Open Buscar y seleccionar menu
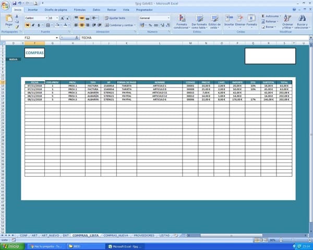The width and height of the screenshot is (313, 250). pyautogui.click(x=302, y=21)
